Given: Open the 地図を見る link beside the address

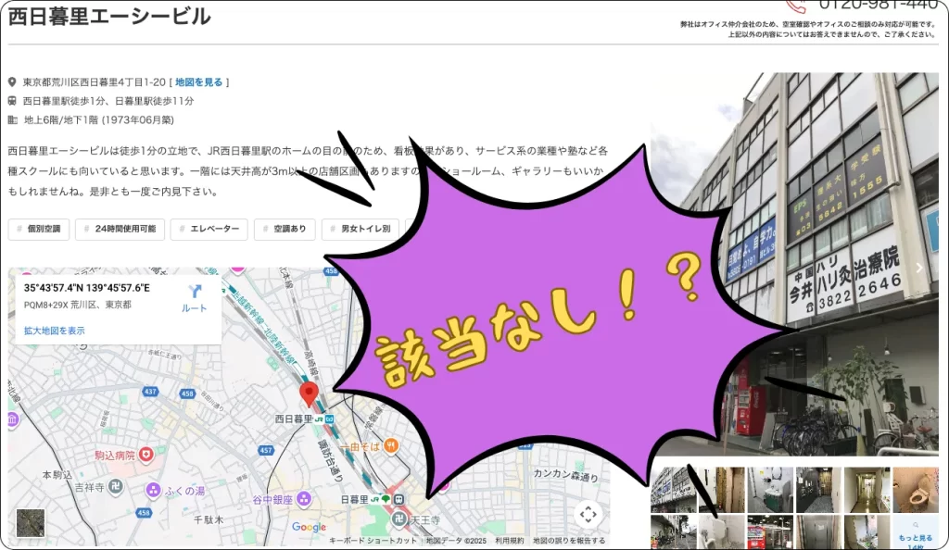Looking at the screenshot, I should (x=199, y=81).
